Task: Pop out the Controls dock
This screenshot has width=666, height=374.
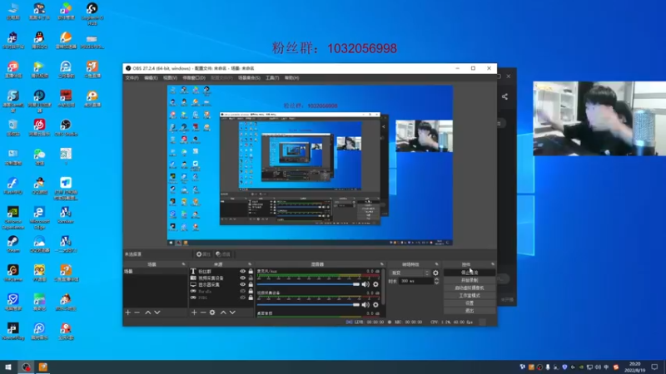Action: pos(493,264)
